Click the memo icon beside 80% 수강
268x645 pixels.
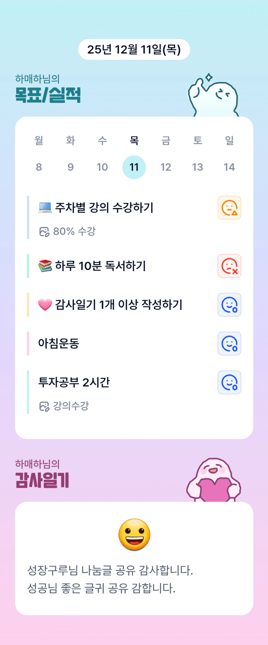click(44, 232)
